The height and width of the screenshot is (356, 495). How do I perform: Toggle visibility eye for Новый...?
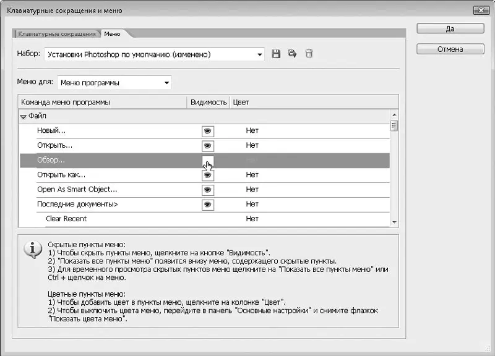click(x=208, y=131)
